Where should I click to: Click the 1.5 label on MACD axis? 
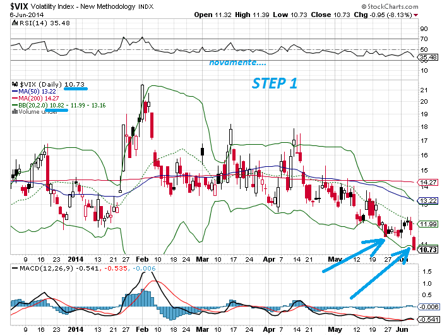click(426, 272)
